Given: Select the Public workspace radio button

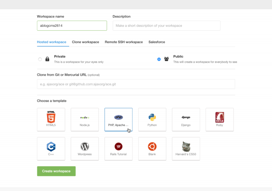Looking at the screenshot, I should click(x=159, y=59).
